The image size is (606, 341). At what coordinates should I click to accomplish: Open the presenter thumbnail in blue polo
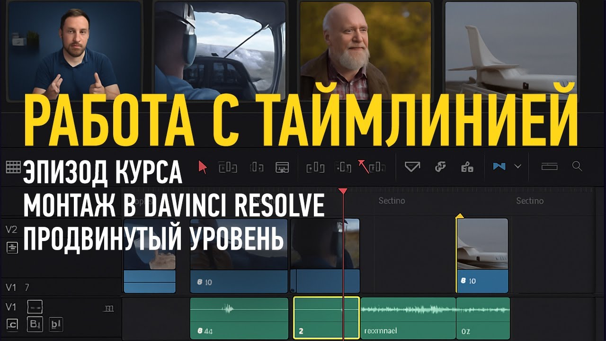pos(75,50)
